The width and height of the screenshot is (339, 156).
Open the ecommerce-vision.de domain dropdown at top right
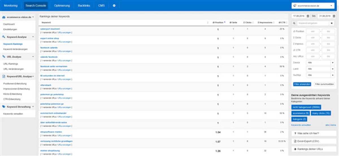pos(313,5)
